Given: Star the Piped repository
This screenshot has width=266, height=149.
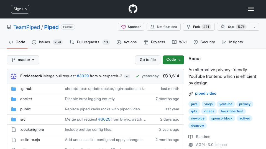Looking at the screenshot, I should 233,27.
